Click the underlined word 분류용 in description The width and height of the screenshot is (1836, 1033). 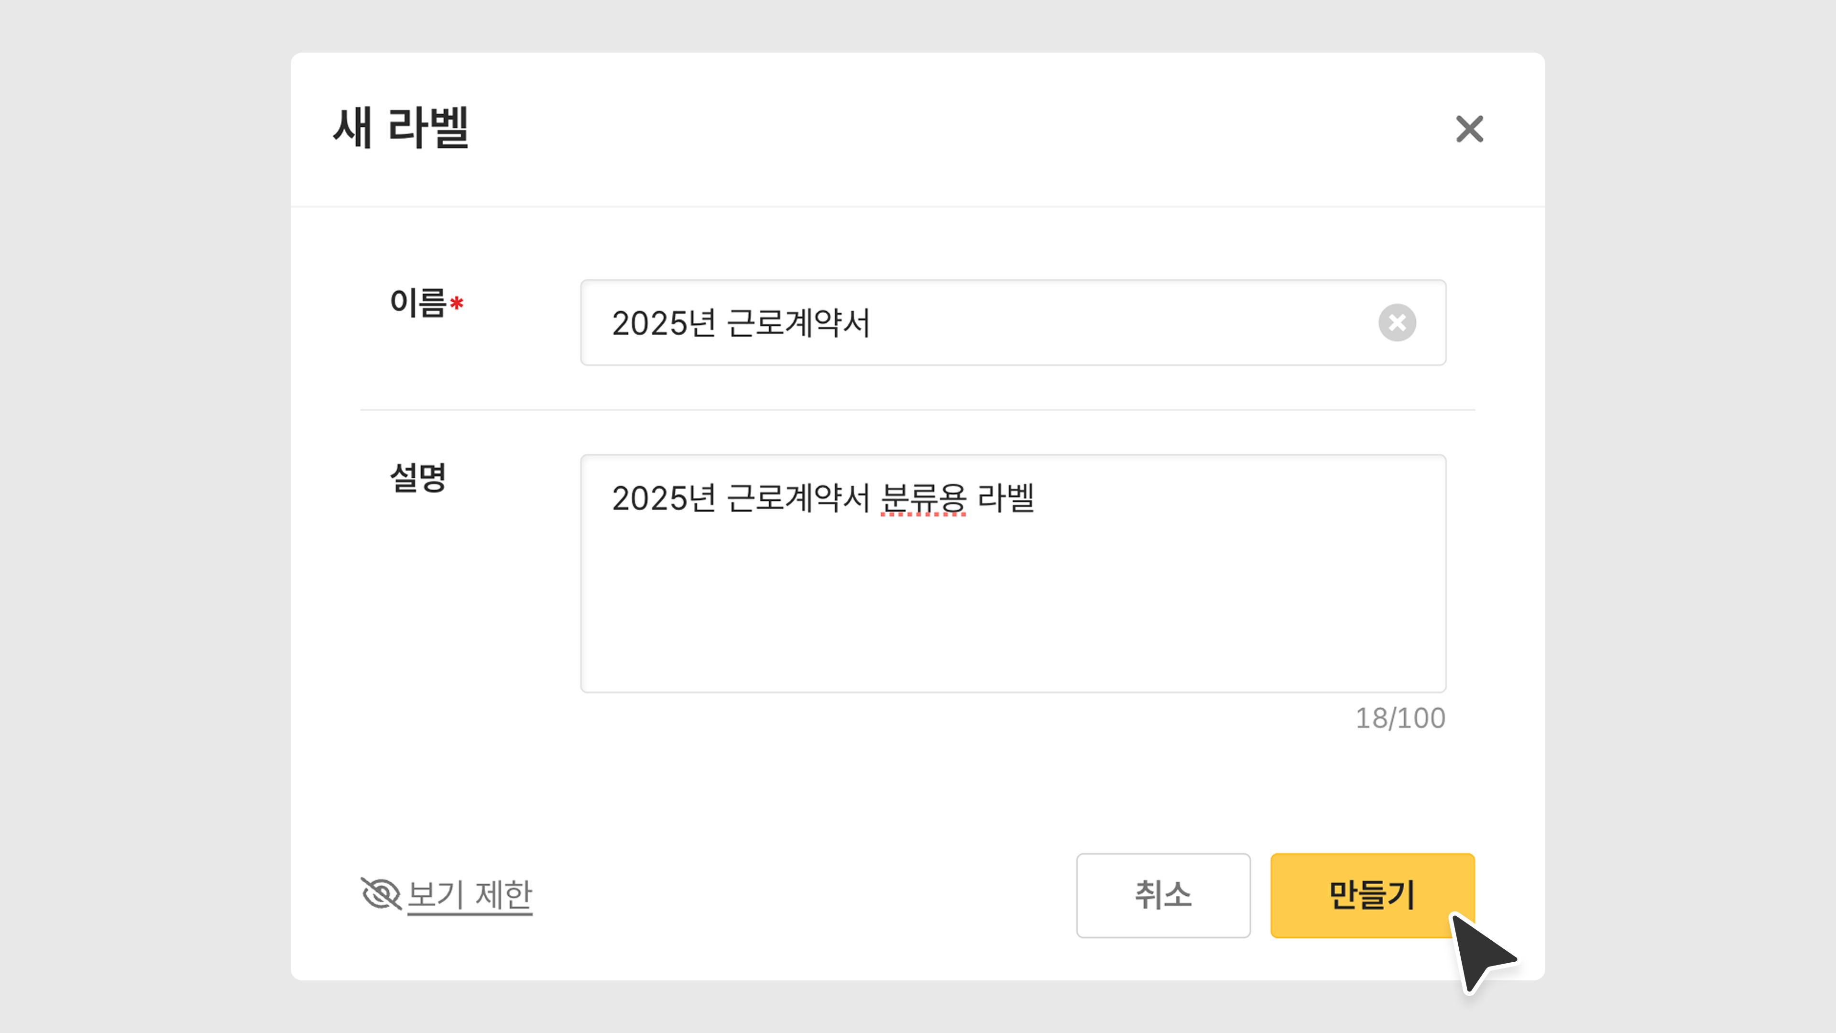[923, 498]
